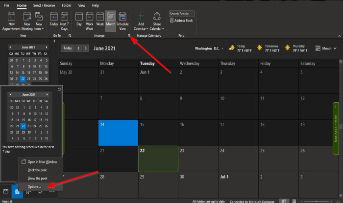Image resolution: width=343 pixels, height=203 pixels.
Task: Switch to Reading view in status bar
Action: (294, 201)
